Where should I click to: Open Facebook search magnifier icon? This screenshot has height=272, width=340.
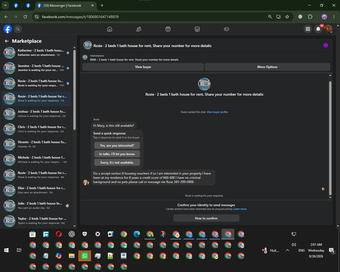(x=18, y=29)
